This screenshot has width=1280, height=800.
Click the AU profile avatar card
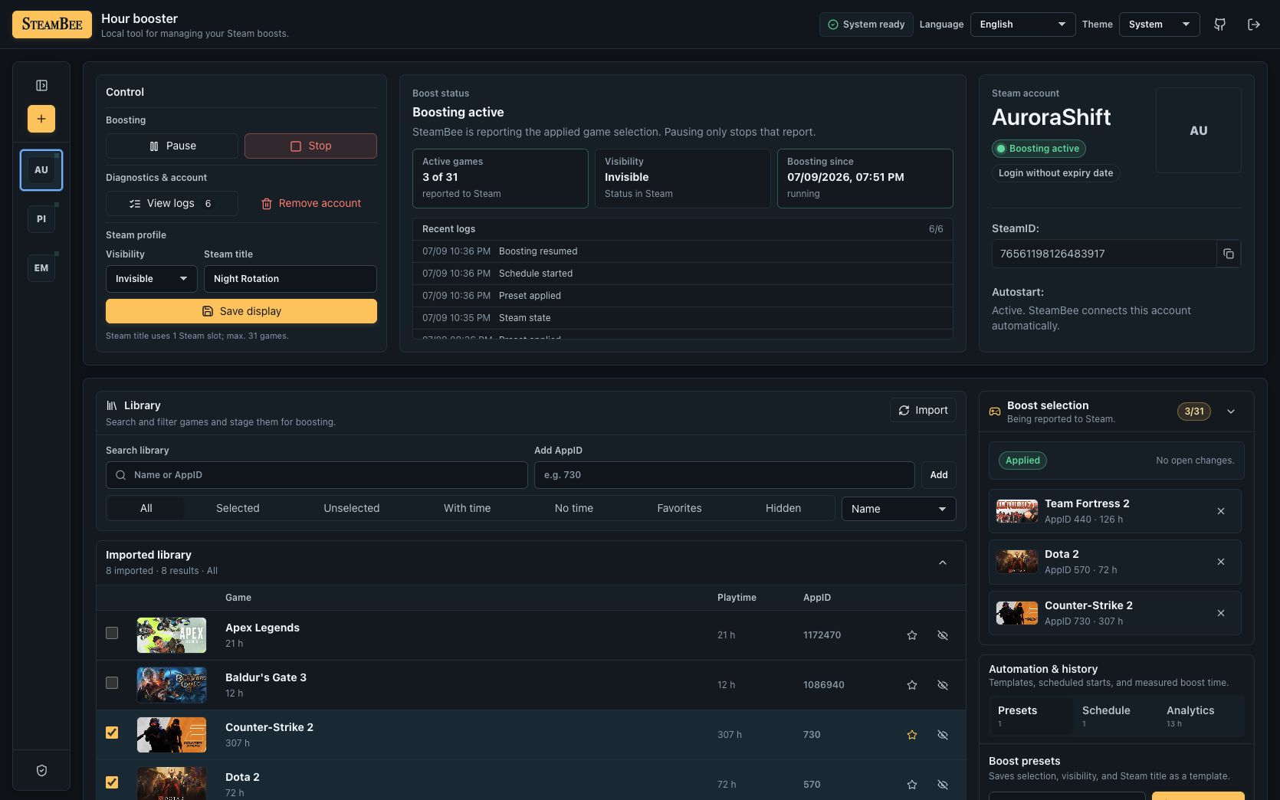pos(1198,130)
